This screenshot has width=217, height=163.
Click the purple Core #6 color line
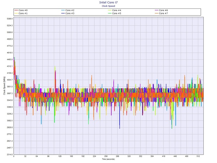click(x=156, y=10)
